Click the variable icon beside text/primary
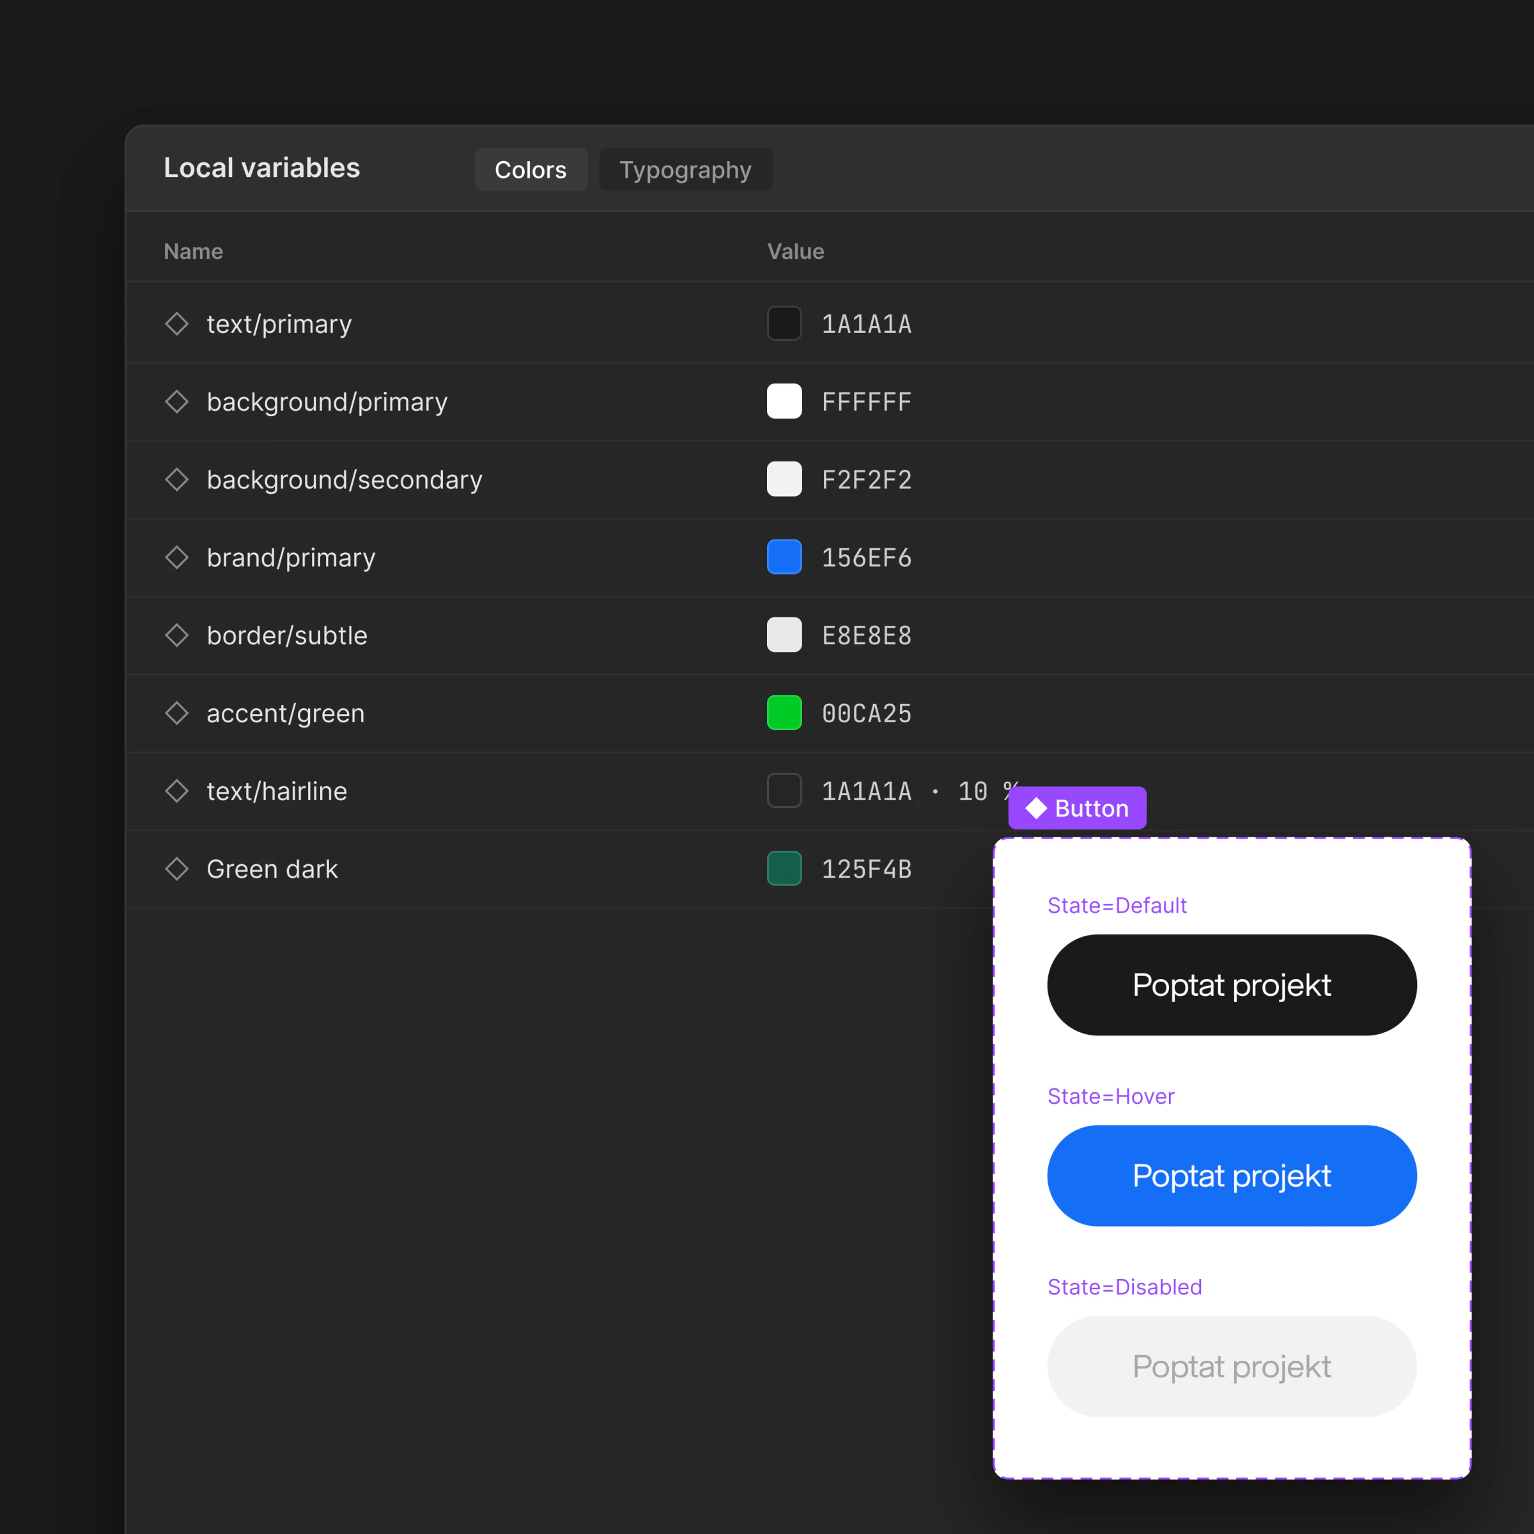 (176, 323)
